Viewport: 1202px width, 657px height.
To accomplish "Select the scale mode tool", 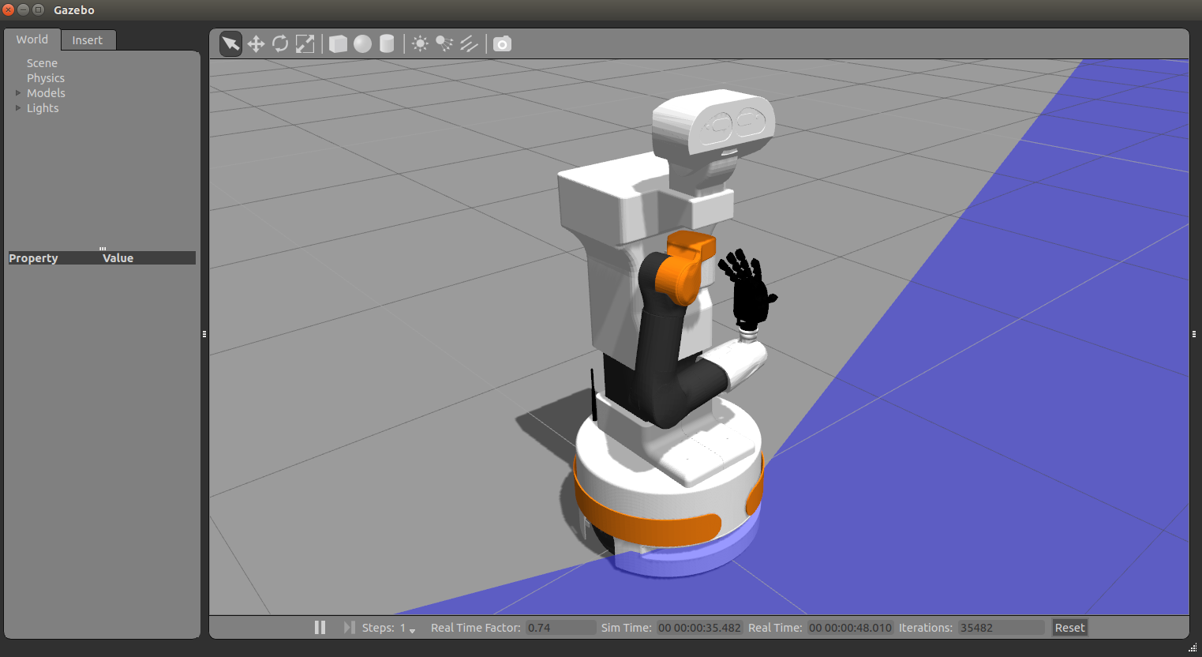I will pyautogui.click(x=305, y=43).
